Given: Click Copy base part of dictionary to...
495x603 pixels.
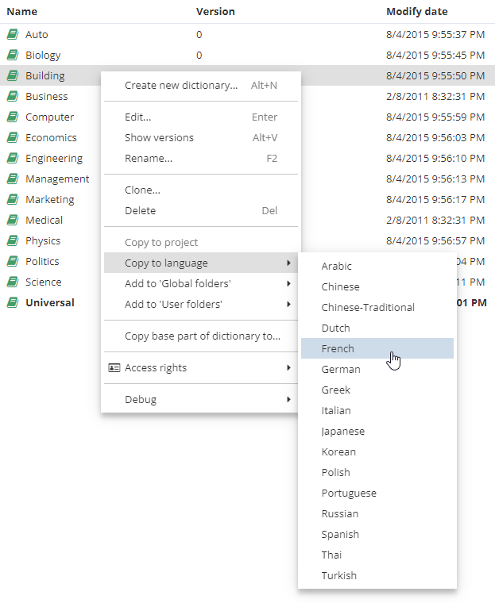Looking at the screenshot, I should point(202,336).
